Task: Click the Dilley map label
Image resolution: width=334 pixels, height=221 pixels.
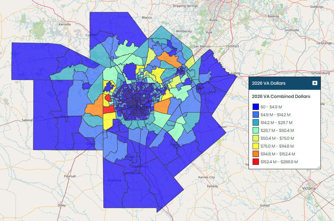Action: (62, 205)
